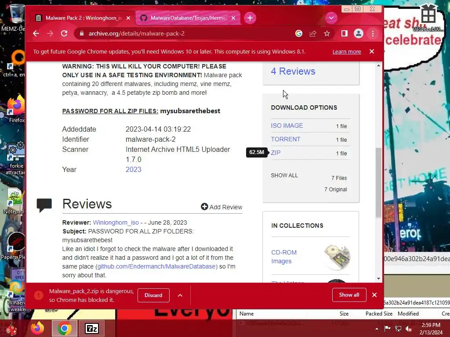Select the Notepad++ desktop shortcut

click(x=15, y=201)
